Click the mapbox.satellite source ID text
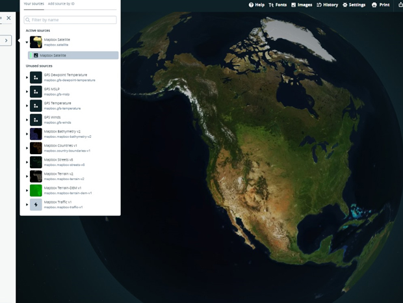 (56, 45)
